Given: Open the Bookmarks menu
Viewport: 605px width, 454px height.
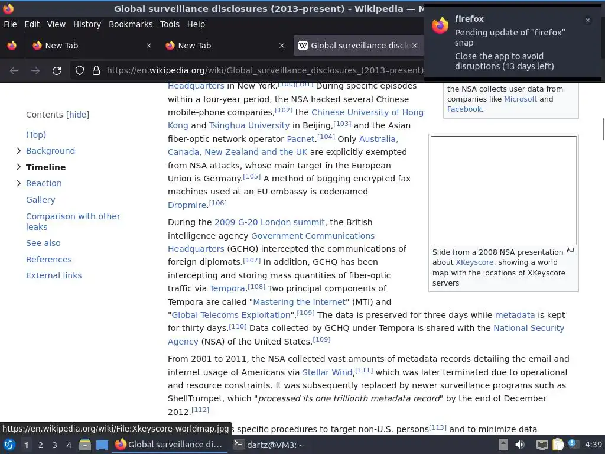Looking at the screenshot, I should (131, 24).
